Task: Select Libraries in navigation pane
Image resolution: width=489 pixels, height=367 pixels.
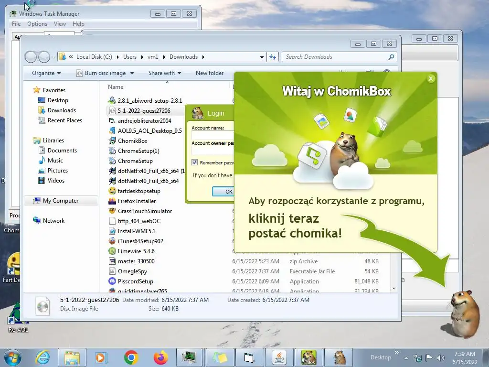Action: coord(53,140)
